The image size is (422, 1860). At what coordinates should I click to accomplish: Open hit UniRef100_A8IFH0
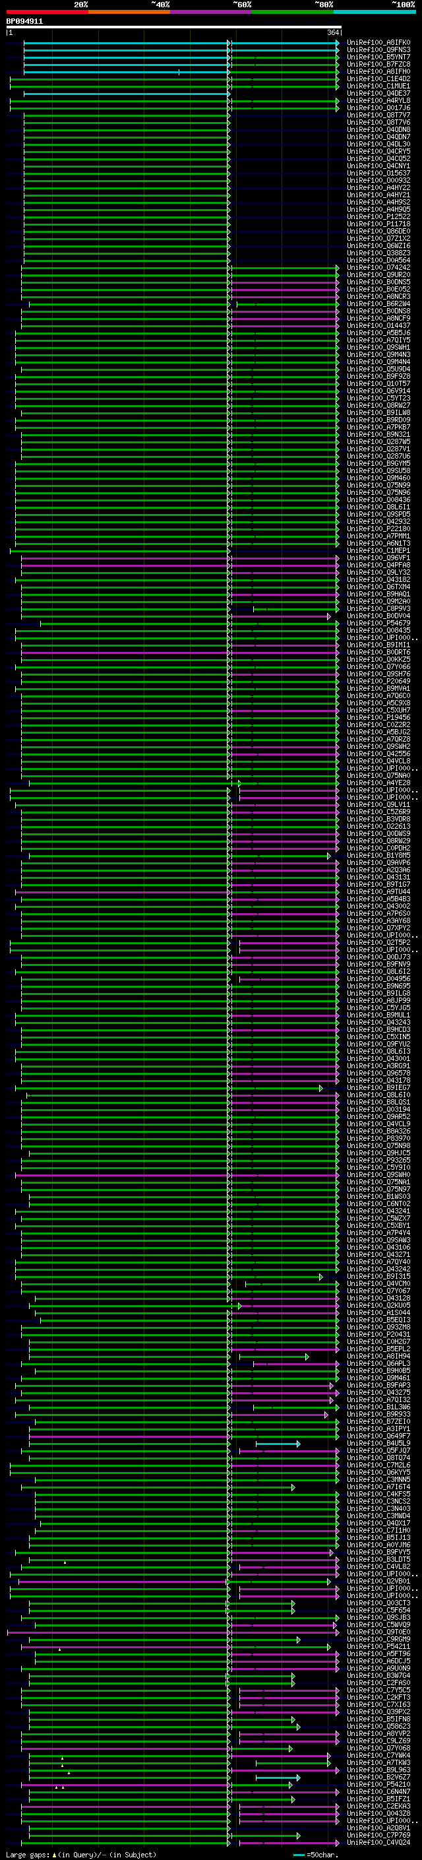click(x=378, y=71)
